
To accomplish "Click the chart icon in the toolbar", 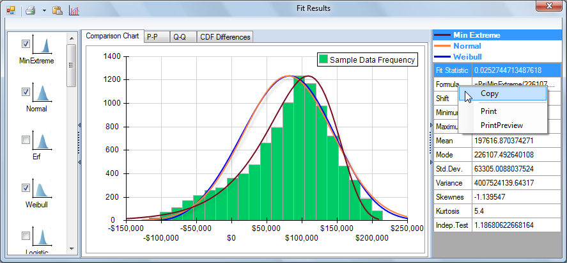I will coord(74,10).
